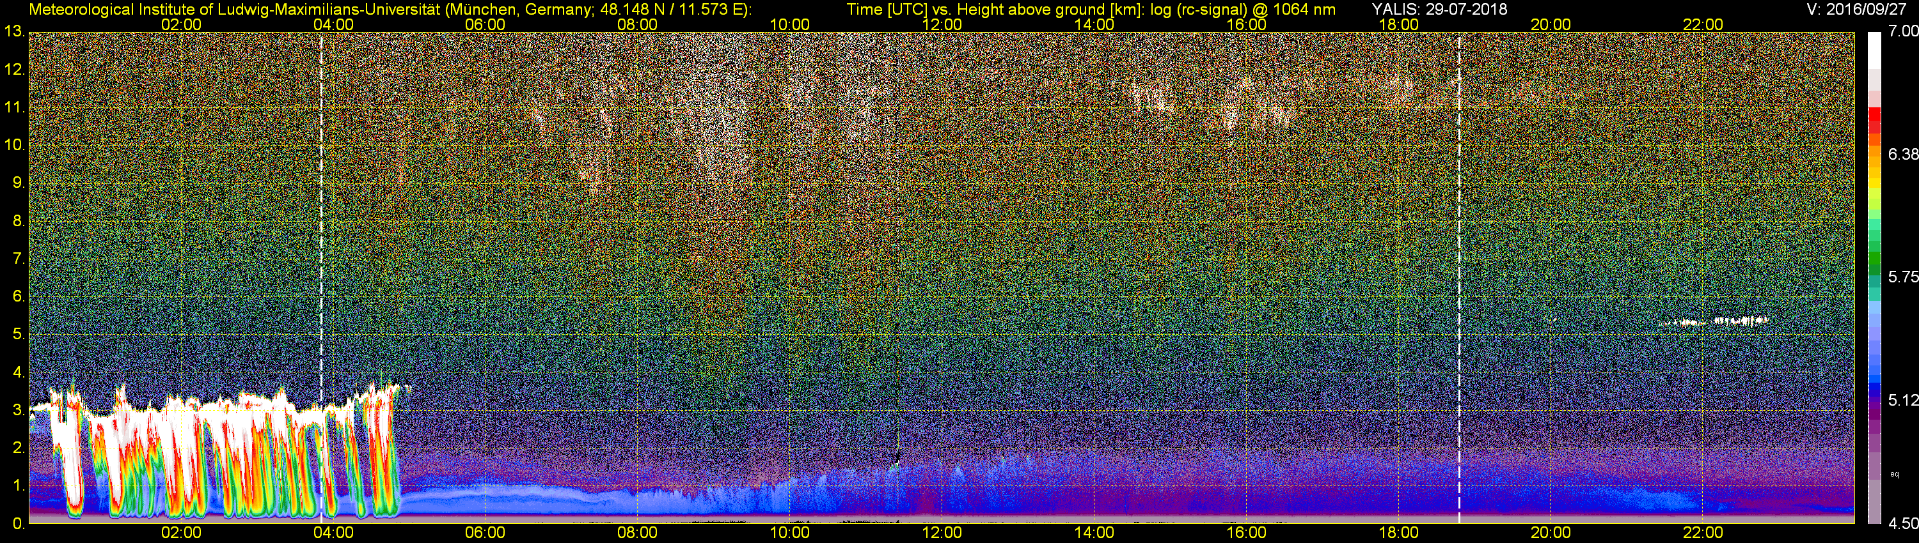The image size is (1919, 543).
Task: Click the 'Time [UTC] vs. Height above ground' heading
Action: [1091, 10]
